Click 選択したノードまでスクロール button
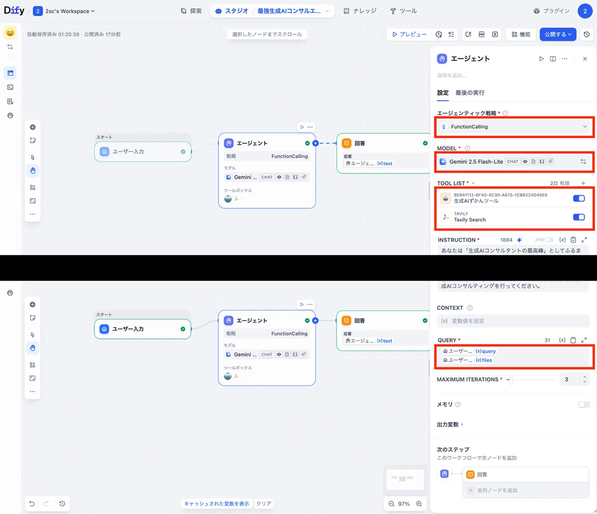Image resolution: width=597 pixels, height=514 pixels. pyautogui.click(x=266, y=34)
